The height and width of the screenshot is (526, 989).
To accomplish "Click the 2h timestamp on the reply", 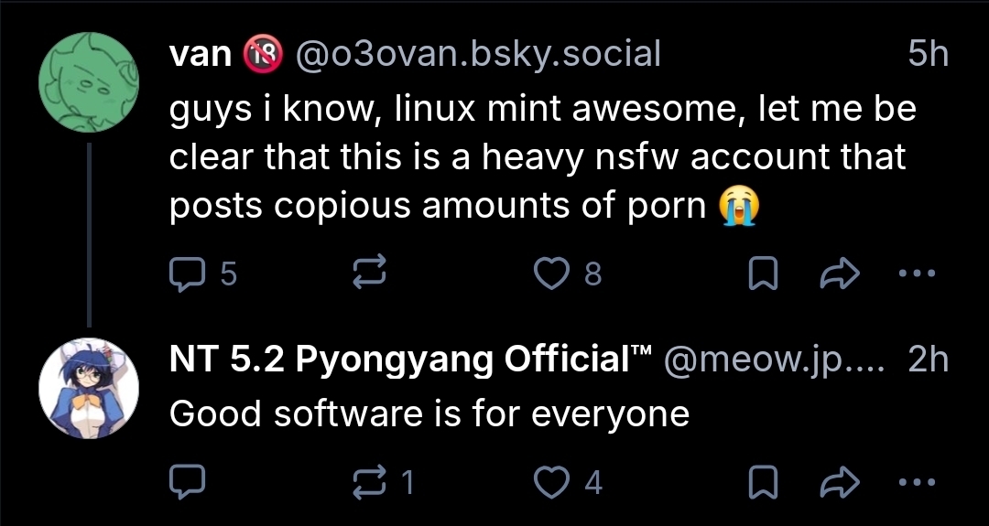I will point(928,360).
